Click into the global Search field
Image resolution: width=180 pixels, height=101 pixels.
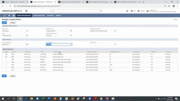point(75,11)
